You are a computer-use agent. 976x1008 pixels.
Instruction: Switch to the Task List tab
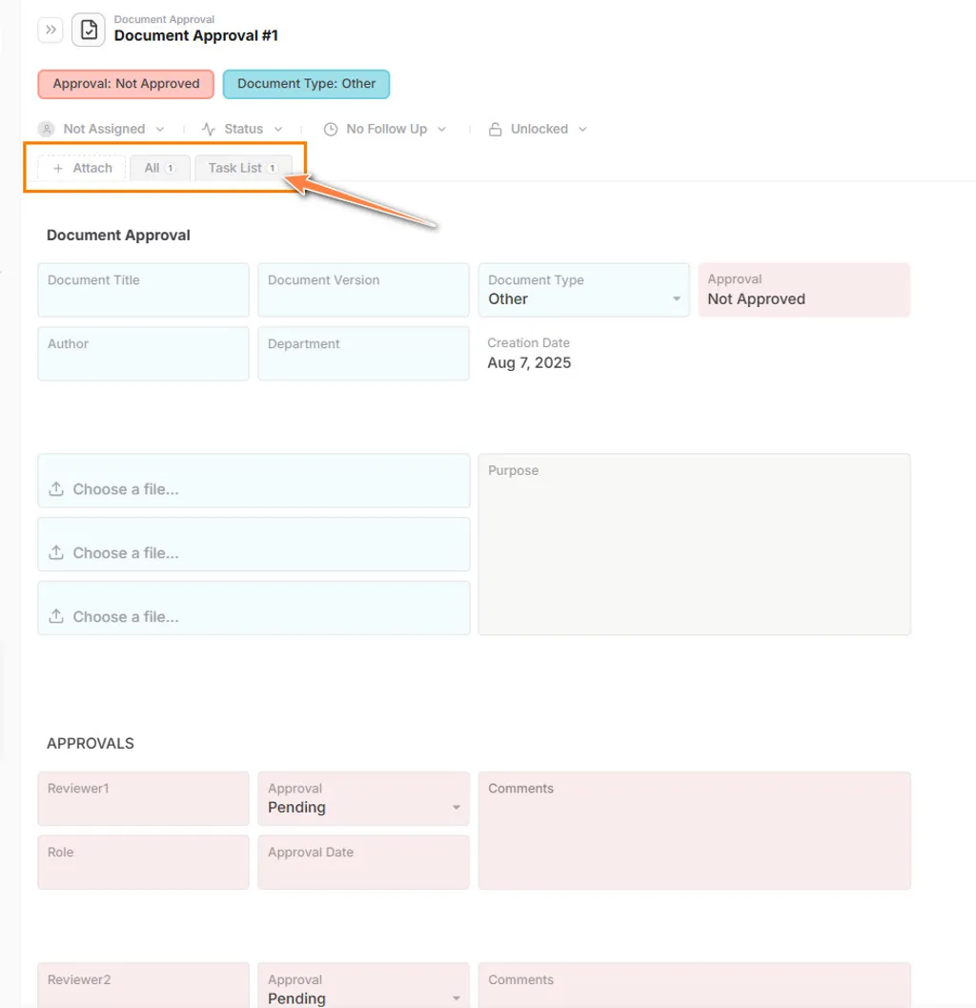point(242,168)
